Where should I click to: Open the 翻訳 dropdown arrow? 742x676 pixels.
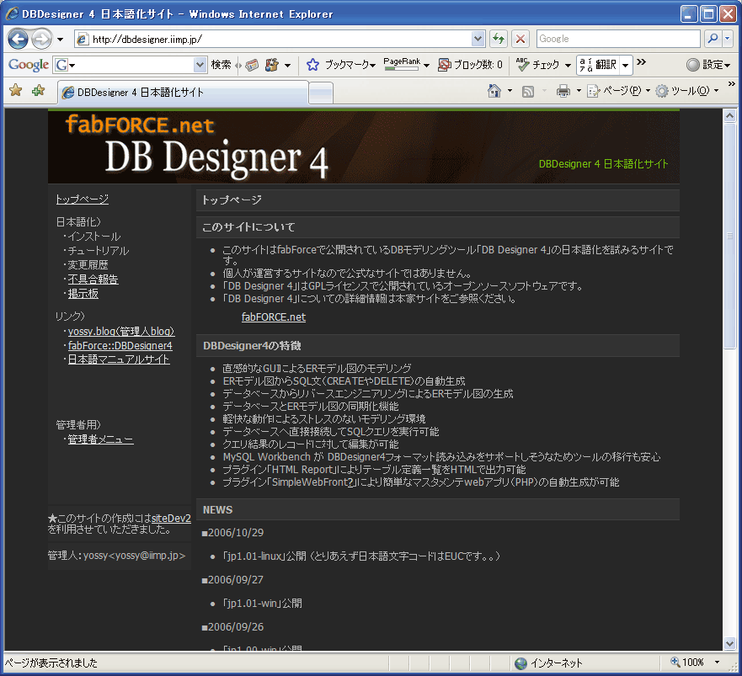[626, 66]
